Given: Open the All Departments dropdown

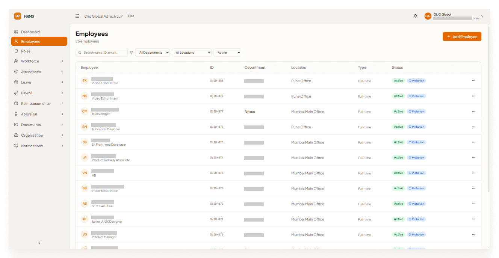Looking at the screenshot, I should click(x=153, y=53).
